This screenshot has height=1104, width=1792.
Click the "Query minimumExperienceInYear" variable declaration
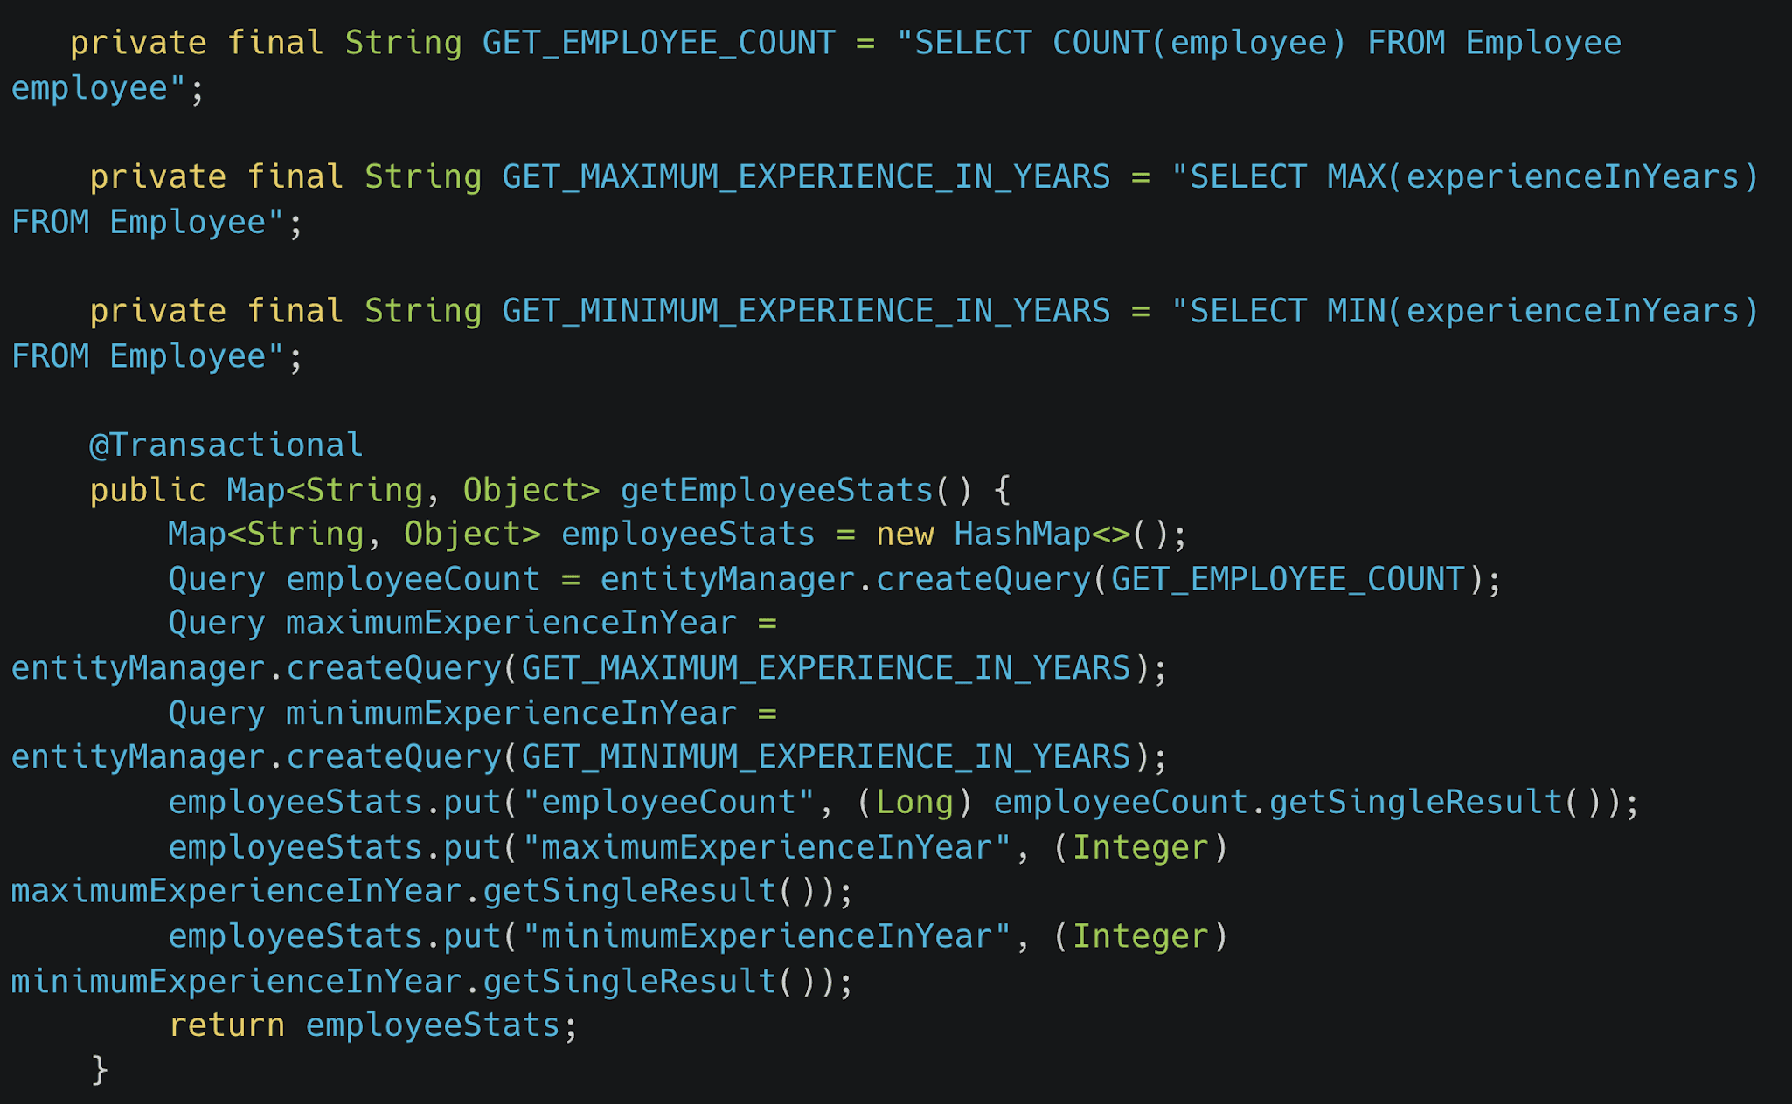453,714
